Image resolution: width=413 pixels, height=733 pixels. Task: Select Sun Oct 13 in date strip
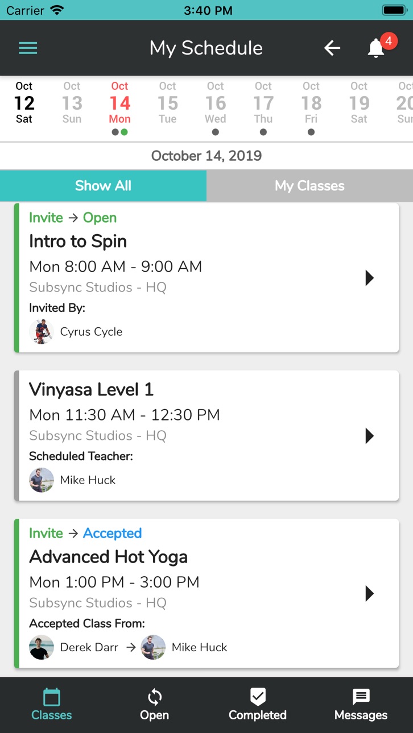[x=72, y=103]
